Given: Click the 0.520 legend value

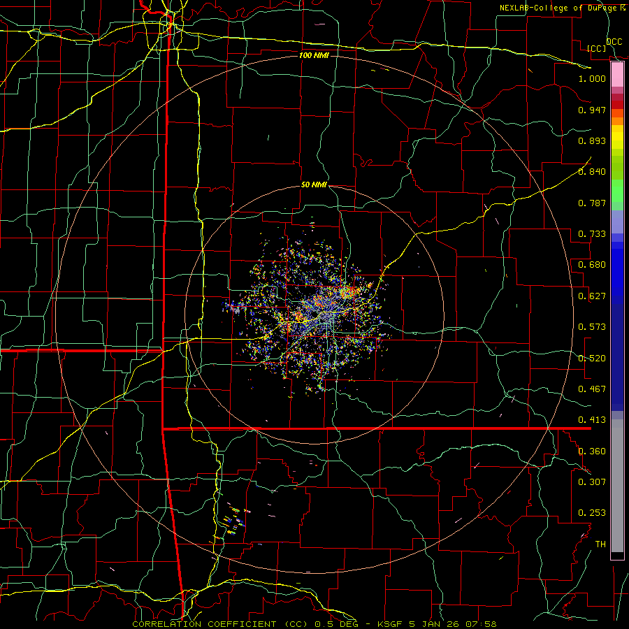Looking at the screenshot, I should click(592, 359).
